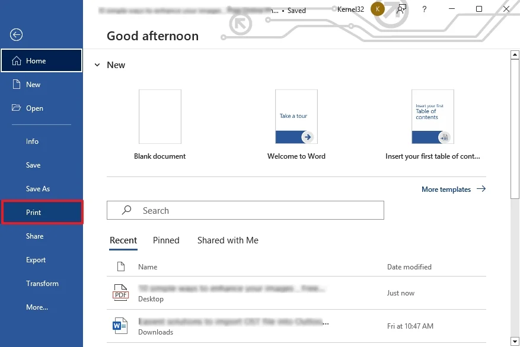Click the back arrow icon
Screen dimensions: 520x347
16,34
